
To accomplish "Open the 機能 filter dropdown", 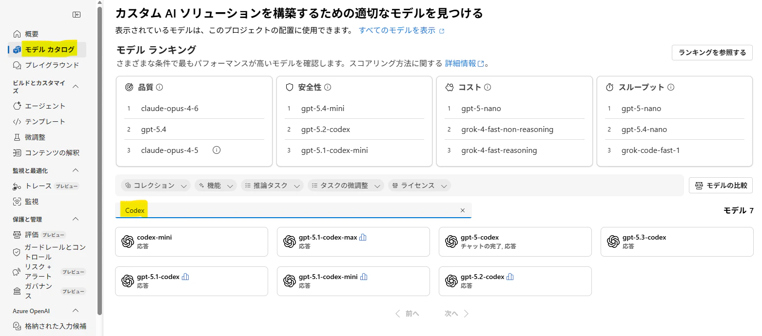I will coord(215,186).
